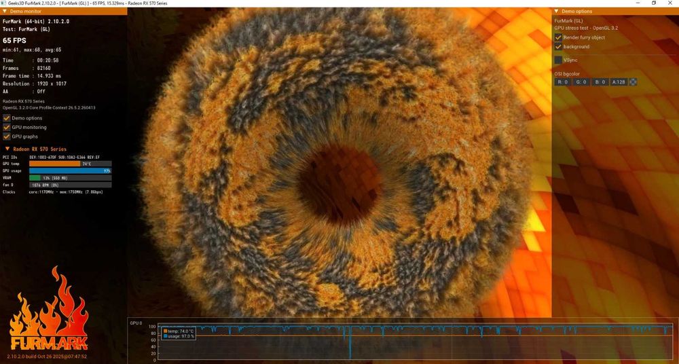Image resolution: width=679 pixels, height=364 pixels.
Task: Click the Geeks3D FurMark window title
Action: tap(88, 3)
